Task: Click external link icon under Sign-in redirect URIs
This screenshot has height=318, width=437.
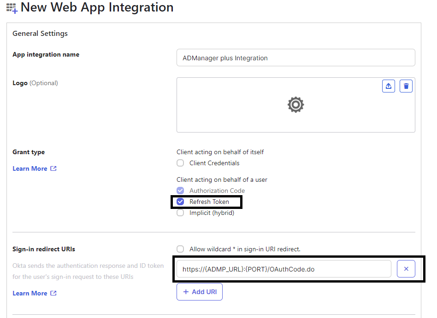Action: (53, 293)
